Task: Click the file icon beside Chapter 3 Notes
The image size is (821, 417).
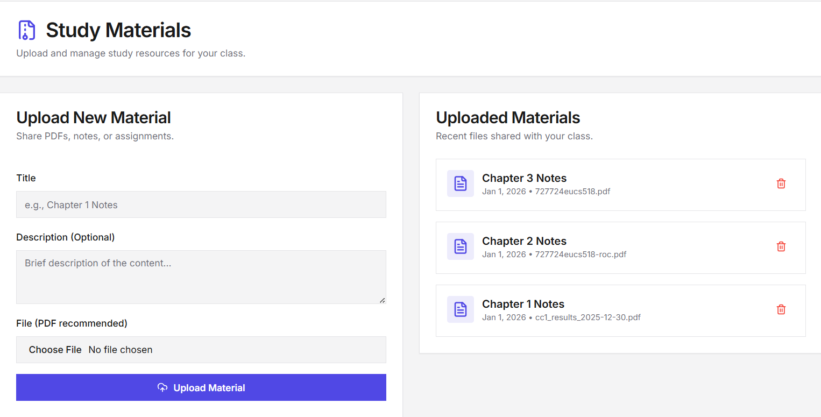Action: (461, 183)
